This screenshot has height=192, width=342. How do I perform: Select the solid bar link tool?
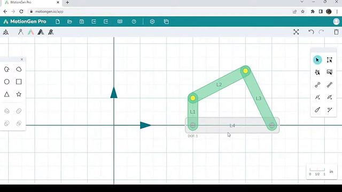pos(317,110)
